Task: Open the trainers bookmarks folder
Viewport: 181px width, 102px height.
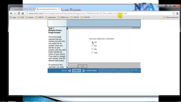Action: pos(29,17)
